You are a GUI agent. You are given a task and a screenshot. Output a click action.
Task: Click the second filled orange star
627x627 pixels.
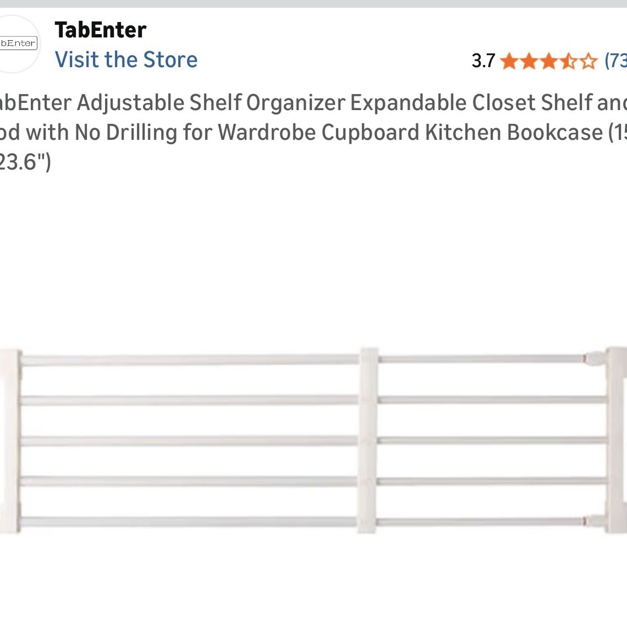(528, 61)
